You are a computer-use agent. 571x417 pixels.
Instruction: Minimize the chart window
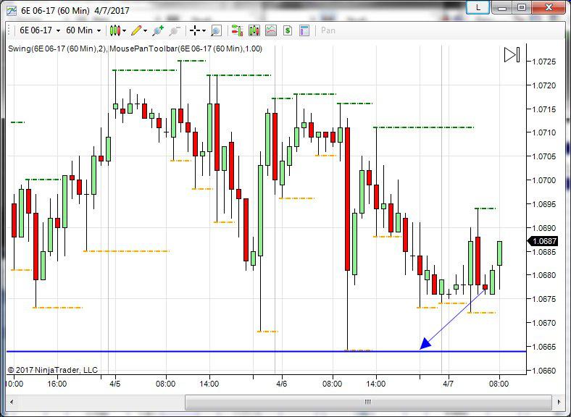[502, 7]
